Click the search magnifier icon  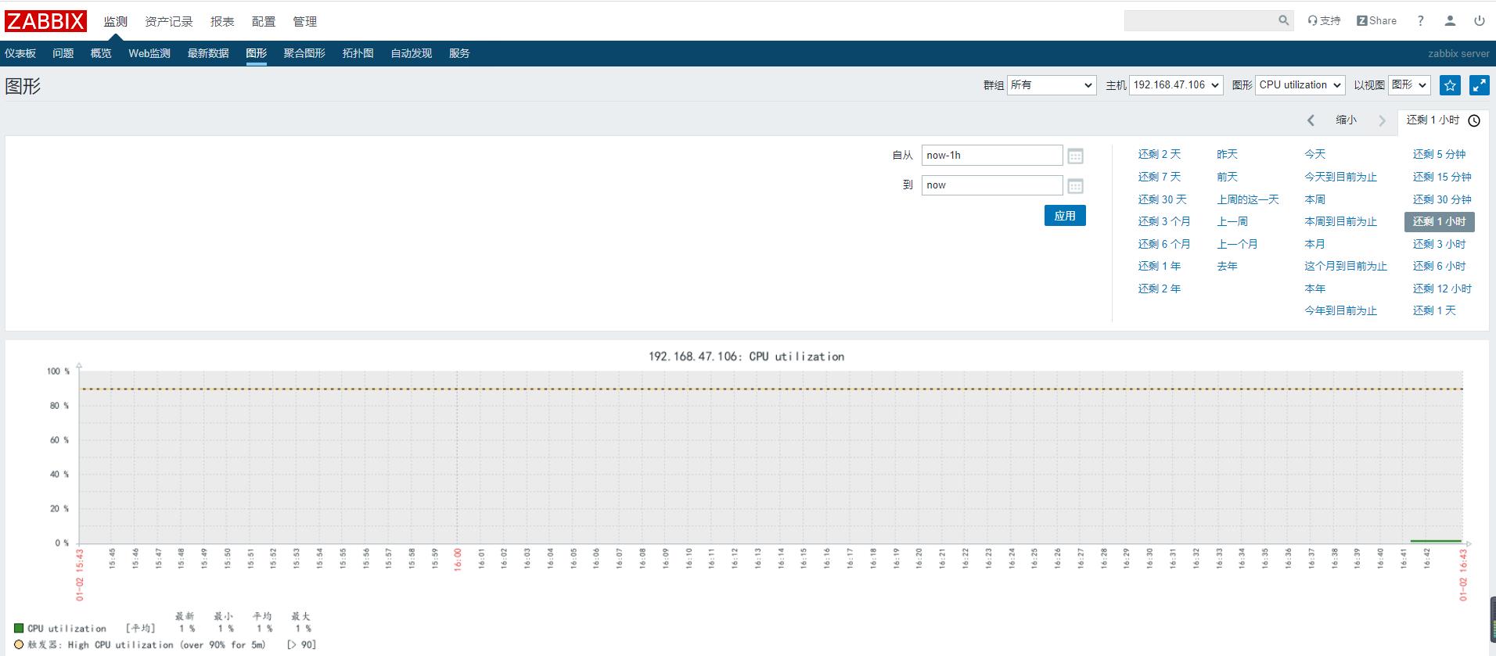click(x=1283, y=20)
